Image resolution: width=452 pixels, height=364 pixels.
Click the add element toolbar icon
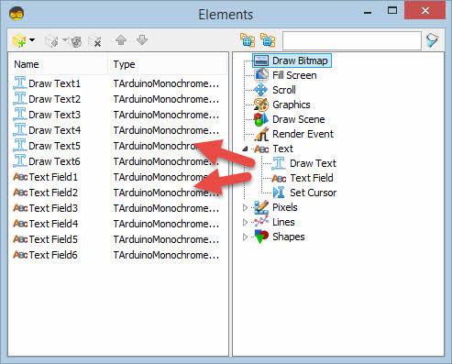click(x=19, y=41)
